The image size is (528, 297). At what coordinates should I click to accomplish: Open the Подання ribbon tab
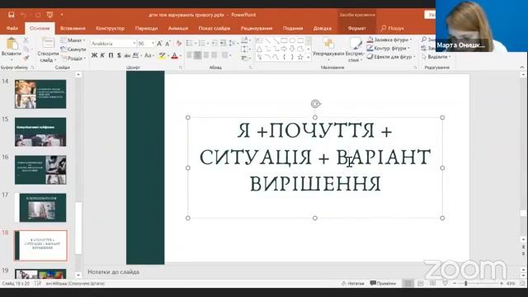293,28
